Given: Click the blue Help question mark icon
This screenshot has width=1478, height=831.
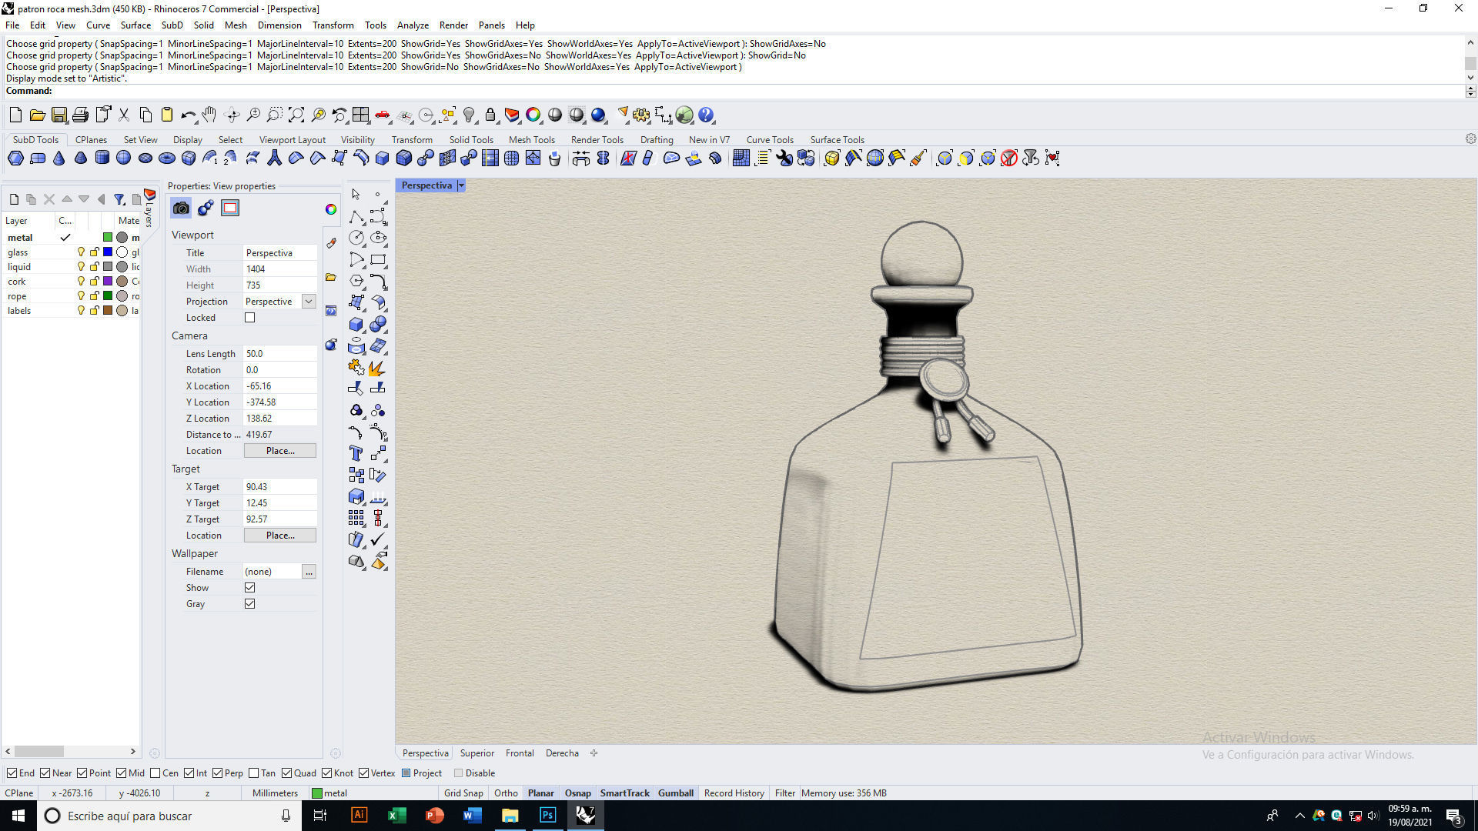Looking at the screenshot, I should click(x=706, y=115).
